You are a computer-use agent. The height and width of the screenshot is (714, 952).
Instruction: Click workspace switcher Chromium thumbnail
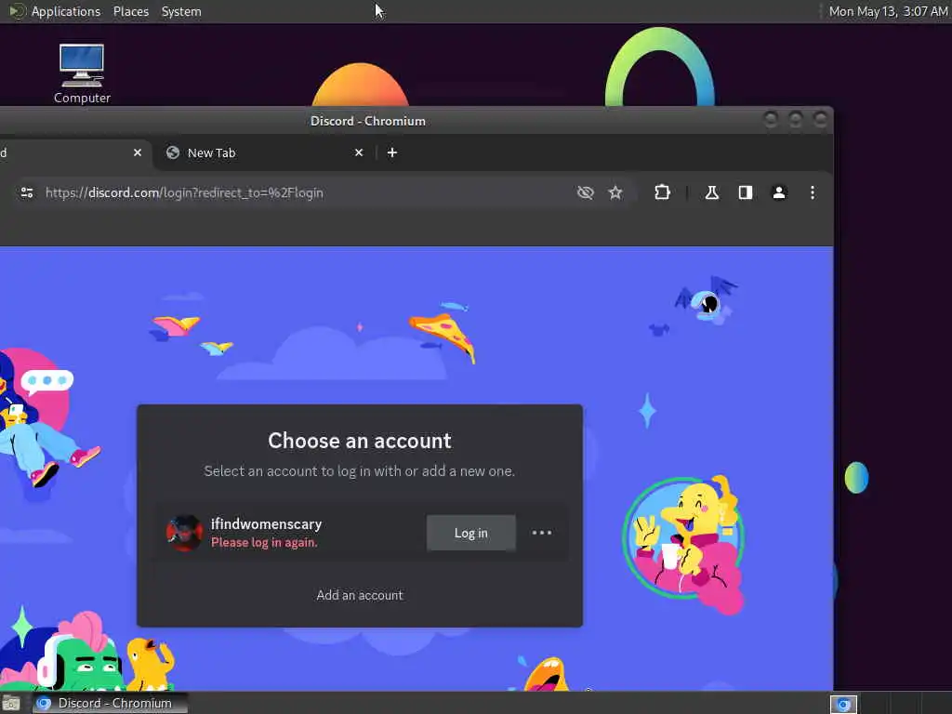pyautogui.click(x=843, y=704)
